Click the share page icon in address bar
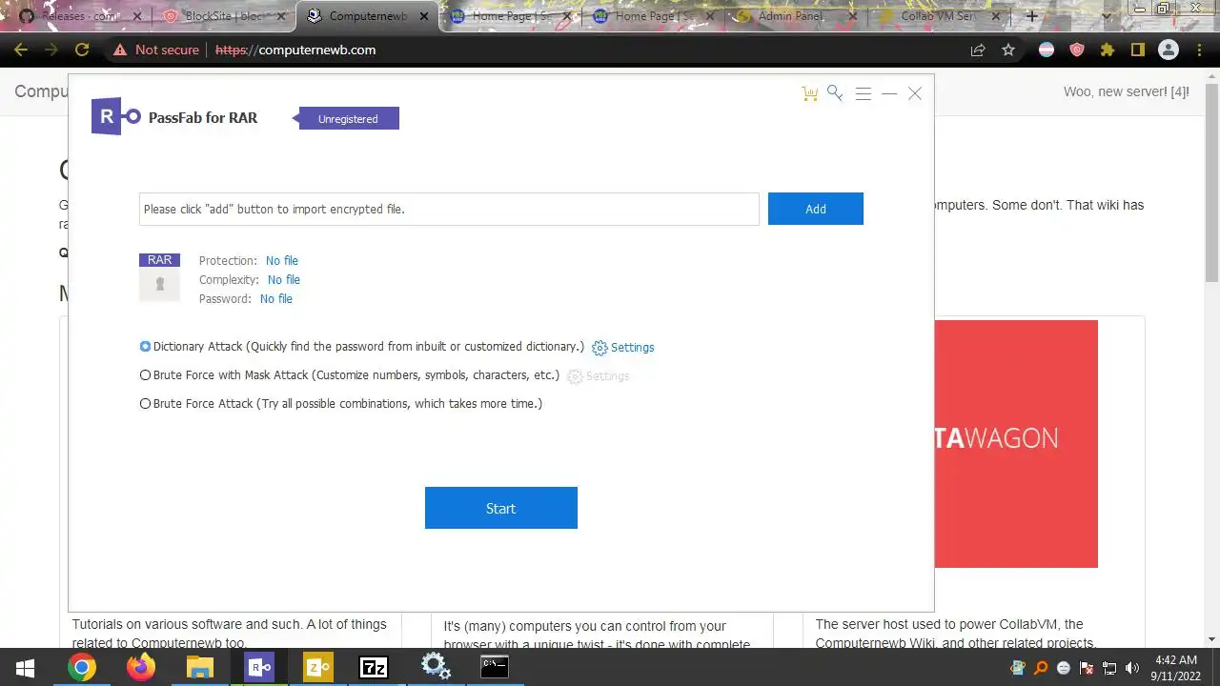Image resolution: width=1220 pixels, height=686 pixels. tap(978, 50)
